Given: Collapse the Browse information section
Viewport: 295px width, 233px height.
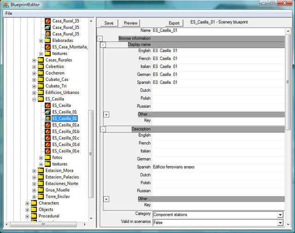Looking at the screenshot, I should (100, 39).
